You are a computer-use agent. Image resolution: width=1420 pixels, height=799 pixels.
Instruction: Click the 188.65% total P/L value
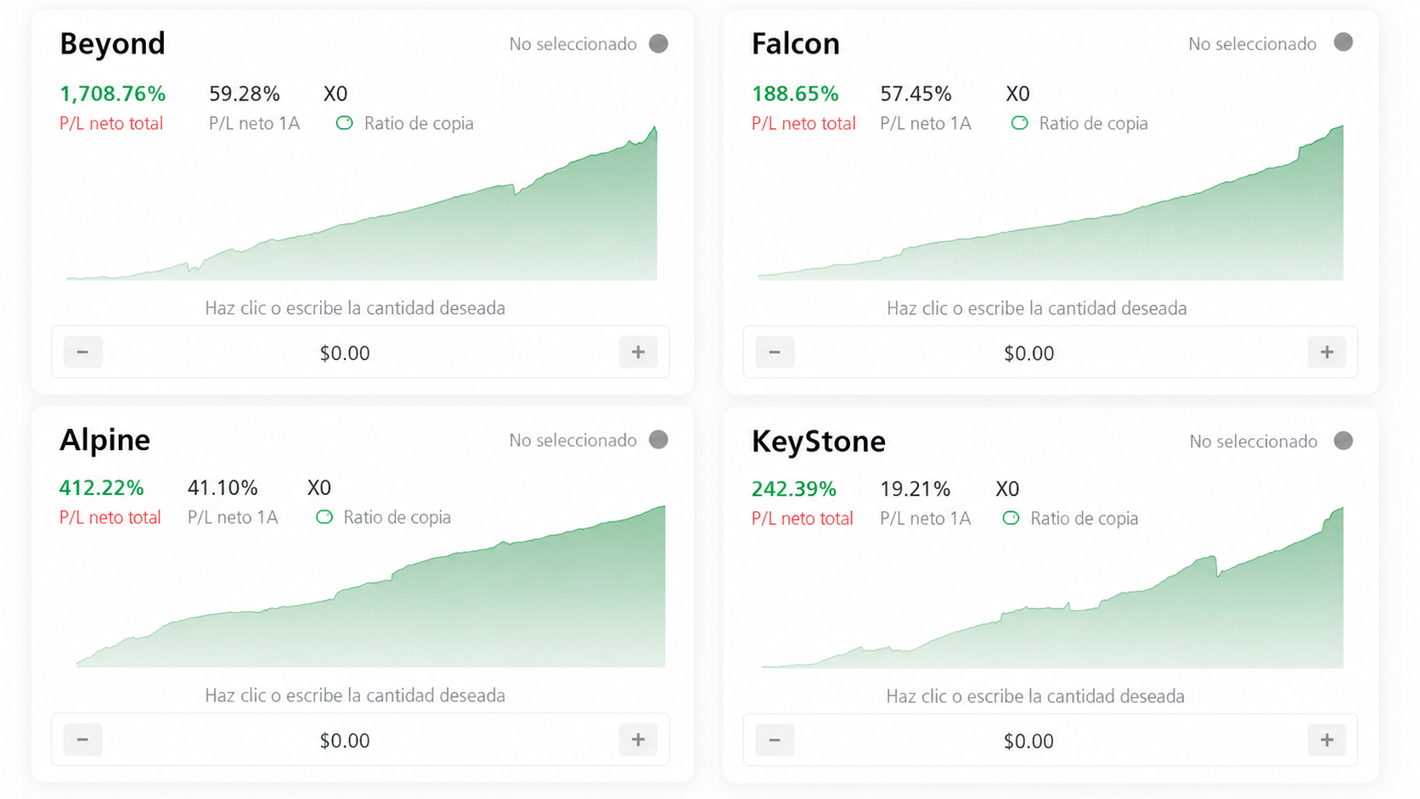[795, 93]
